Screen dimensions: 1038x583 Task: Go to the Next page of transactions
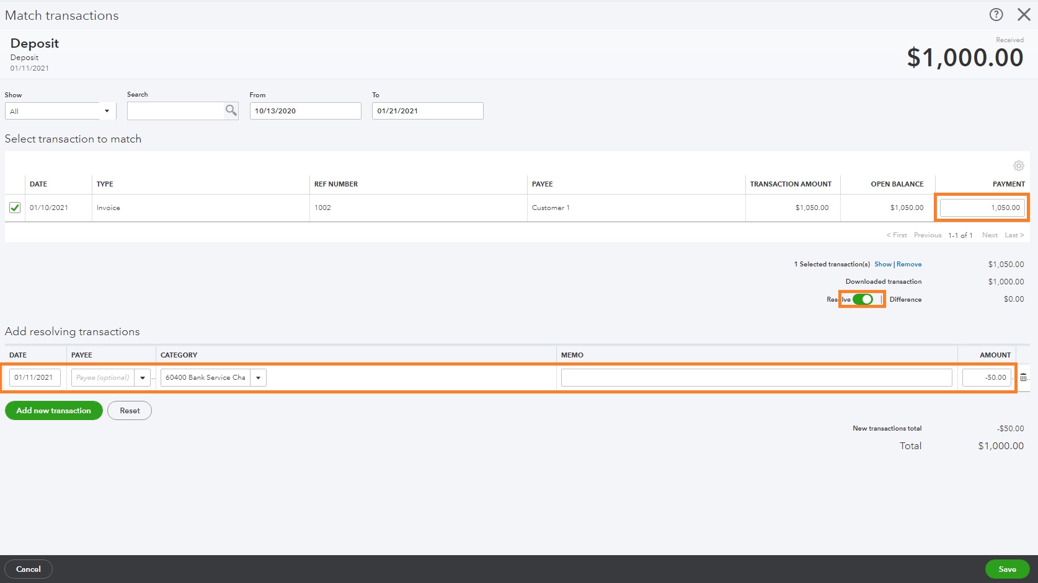click(990, 235)
